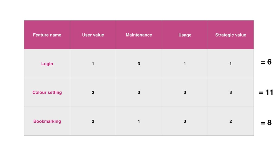This screenshot has height=156, width=278.
Task: Select the "Login" feature row label
Action: point(47,64)
